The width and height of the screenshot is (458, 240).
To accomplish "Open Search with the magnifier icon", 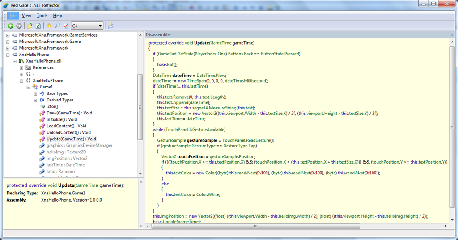I will (58, 25).
